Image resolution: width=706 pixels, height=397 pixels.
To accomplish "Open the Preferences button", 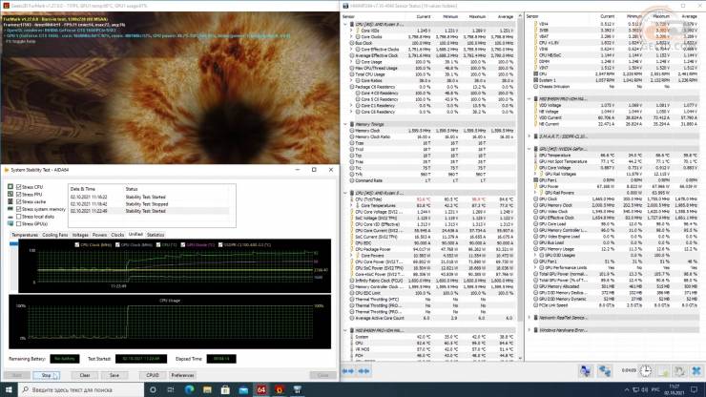I will (182, 375).
